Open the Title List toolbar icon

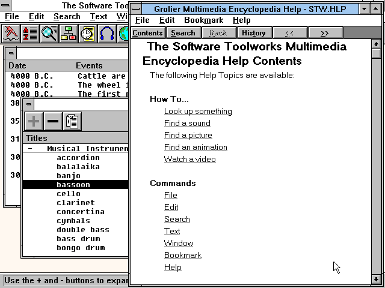[11, 34]
